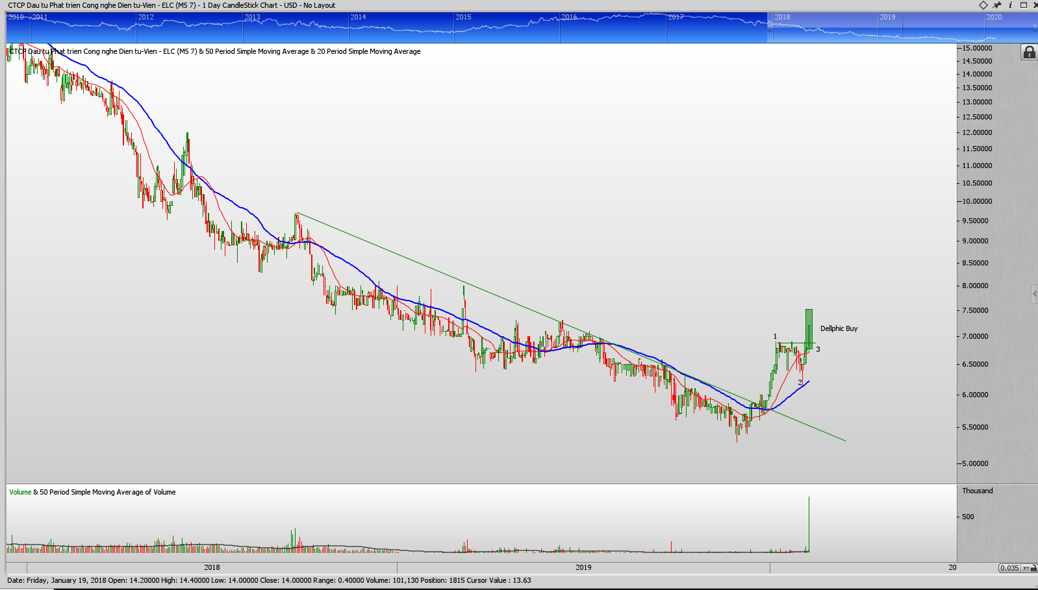Toggle the XY lock at the bottom right
Viewport: 1038px width, 590px height.
pyautogui.click(x=1030, y=568)
